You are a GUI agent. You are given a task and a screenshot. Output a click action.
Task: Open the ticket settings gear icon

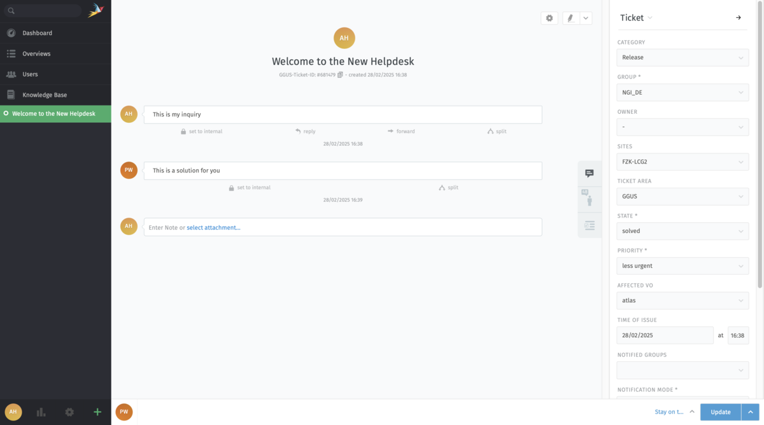549,18
